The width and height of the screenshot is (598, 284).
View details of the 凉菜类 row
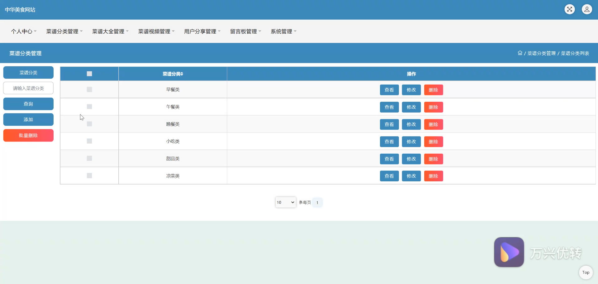(x=389, y=176)
